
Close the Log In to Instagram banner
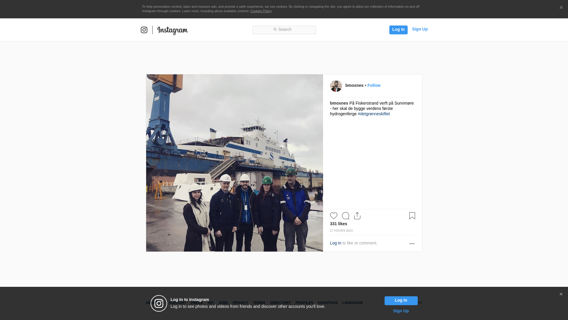(x=561, y=294)
